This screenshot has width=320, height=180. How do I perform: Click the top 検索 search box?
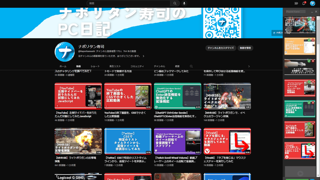click(128, 3)
